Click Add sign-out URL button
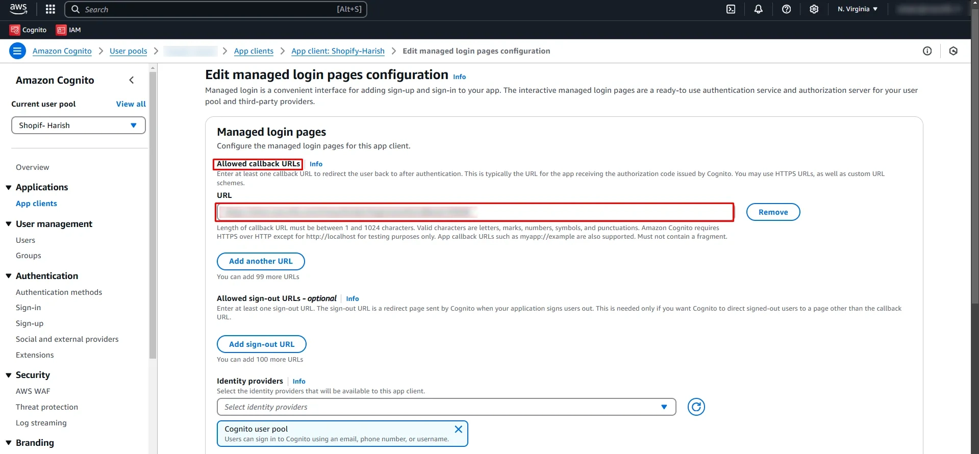 (262, 344)
